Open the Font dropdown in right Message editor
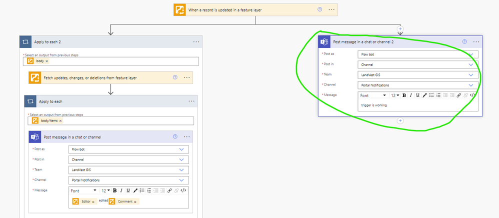This screenshot has height=218, width=499. point(373,95)
